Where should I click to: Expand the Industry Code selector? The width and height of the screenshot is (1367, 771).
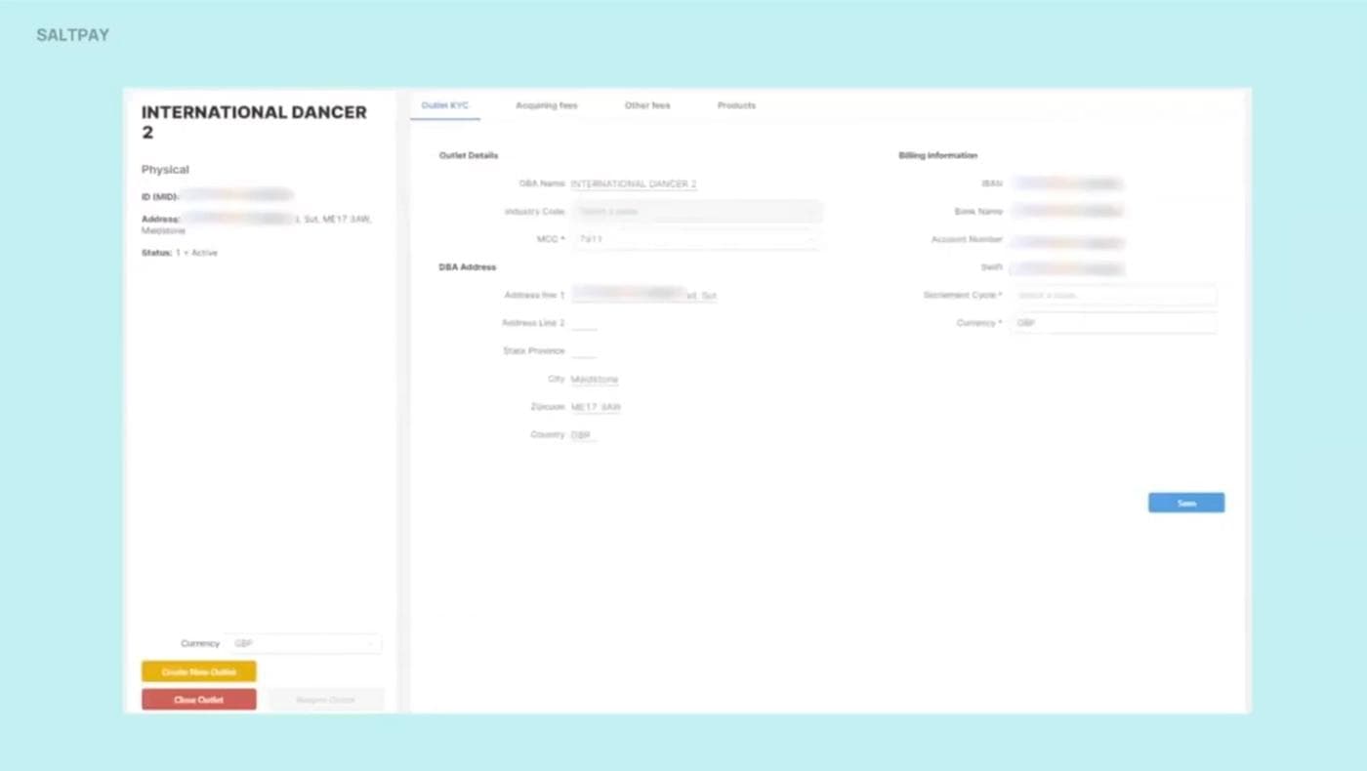(696, 211)
